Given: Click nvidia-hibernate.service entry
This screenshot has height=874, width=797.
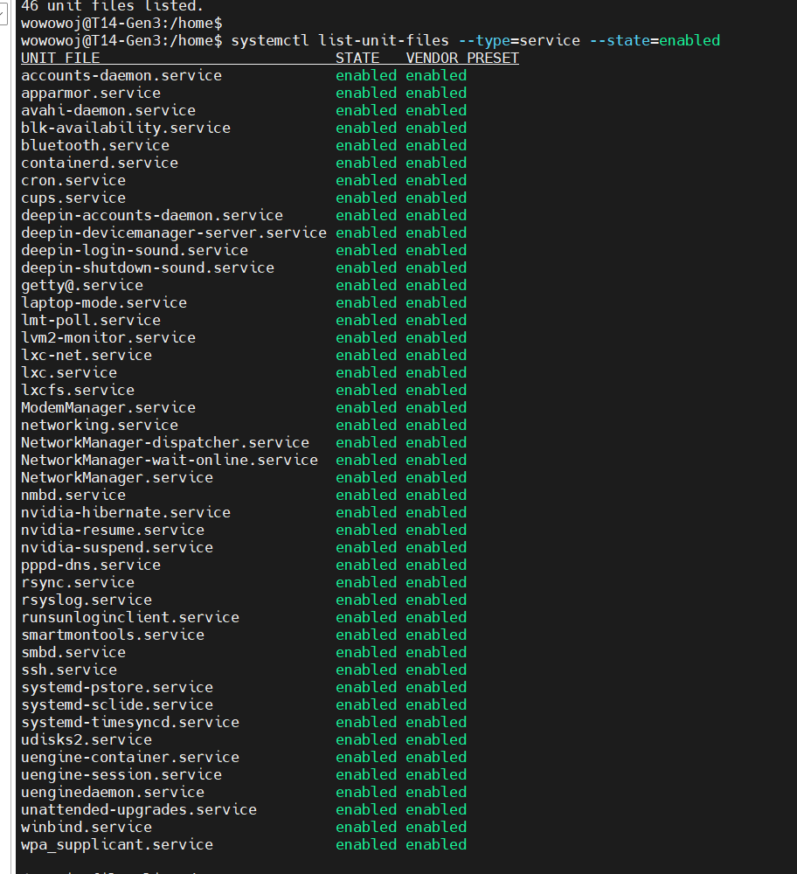Looking at the screenshot, I should coord(126,512).
